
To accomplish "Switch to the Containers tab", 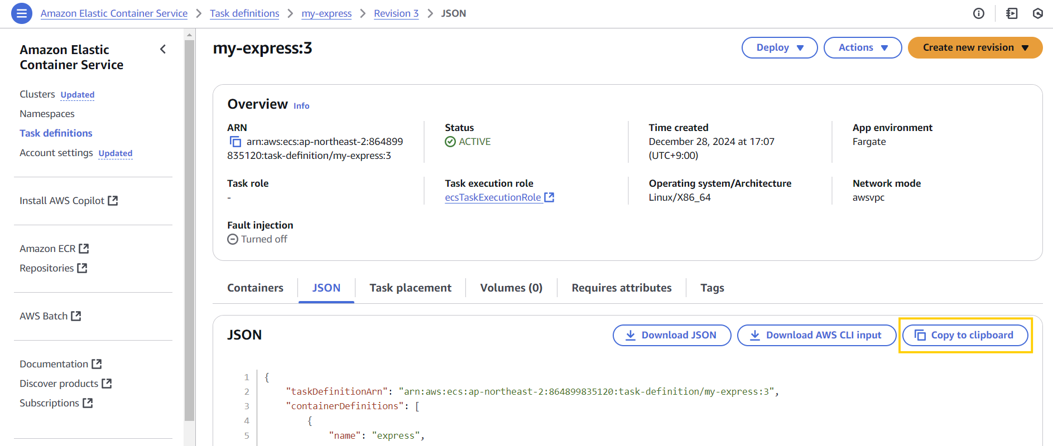I will point(255,288).
